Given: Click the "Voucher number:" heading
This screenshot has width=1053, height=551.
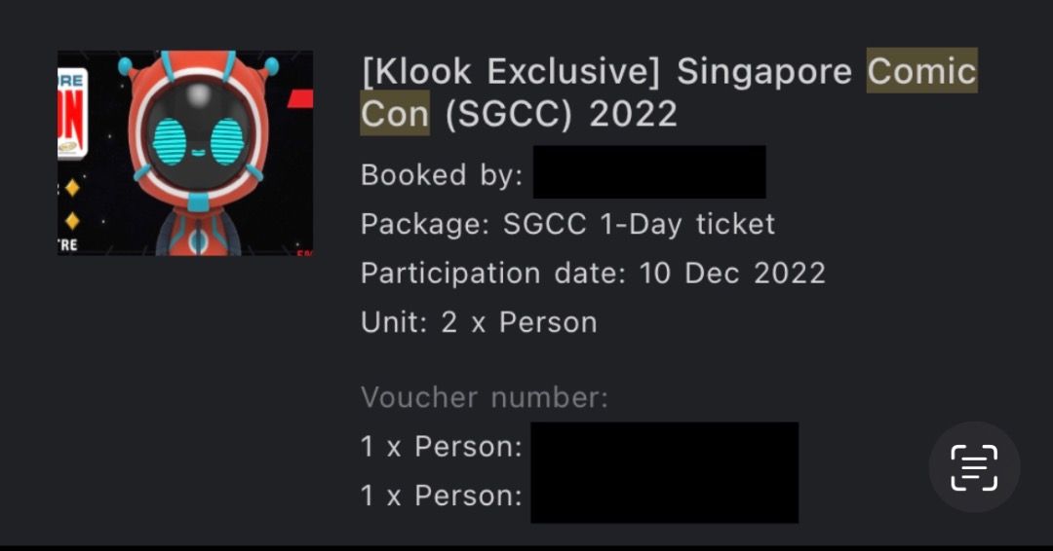Looking at the screenshot, I should [x=484, y=397].
